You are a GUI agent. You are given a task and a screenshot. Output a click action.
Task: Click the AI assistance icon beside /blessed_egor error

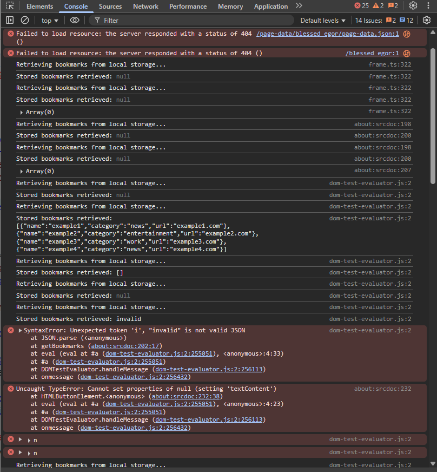tap(407, 54)
